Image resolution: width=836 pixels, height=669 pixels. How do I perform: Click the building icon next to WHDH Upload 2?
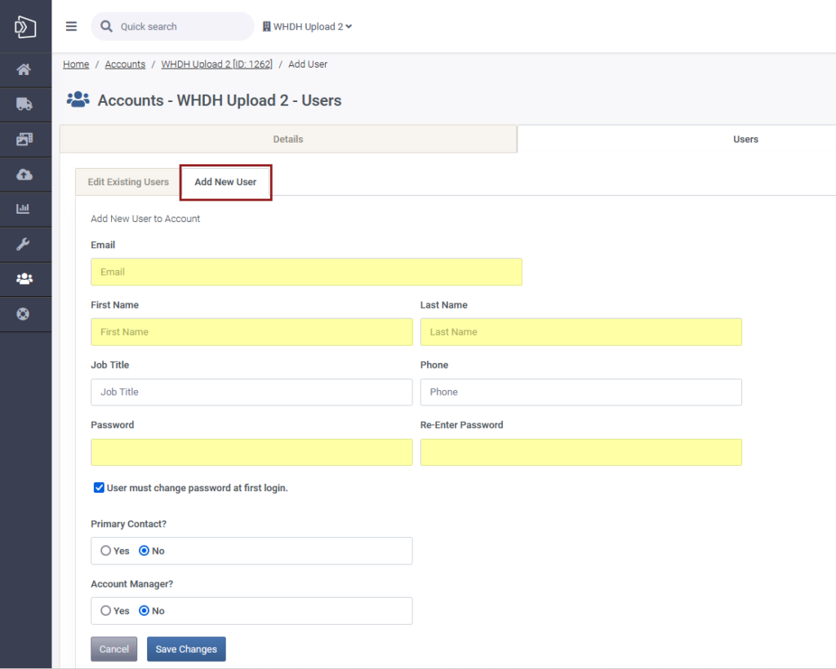pyautogui.click(x=267, y=26)
